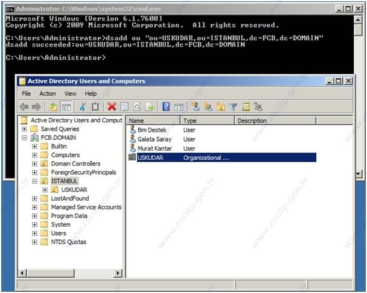Screen dimensions: 367x293
Task: Open Help with blue question mark
Action: pyautogui.click(x=166, y=107)
